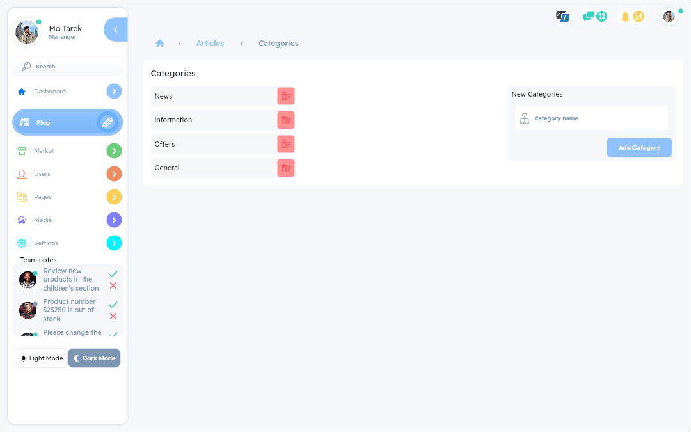Open Articles from the breadcrumb

(210, 43)
